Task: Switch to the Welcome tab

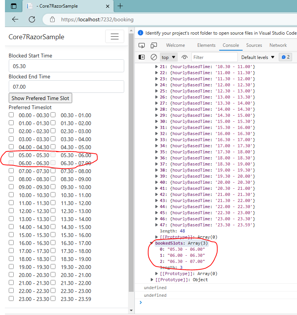Action: tap(175, 45)
